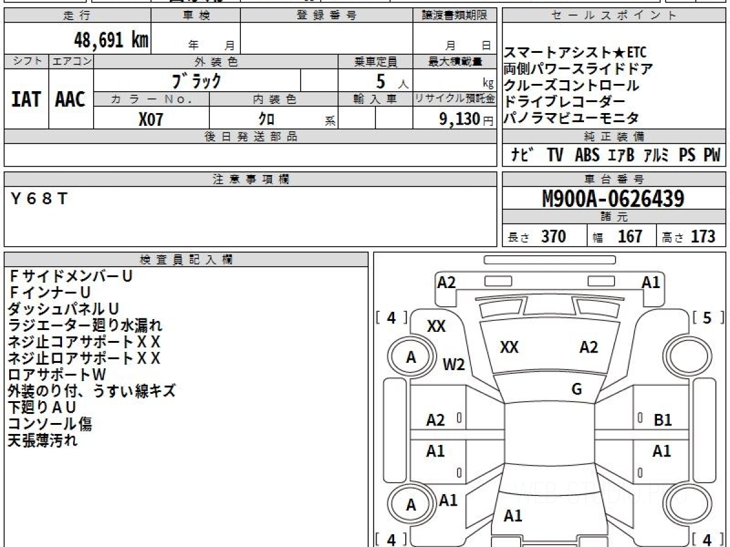The image size is (730, 547).
Task: Select the ABS equipment entry
Action: (x=586, y=155)
